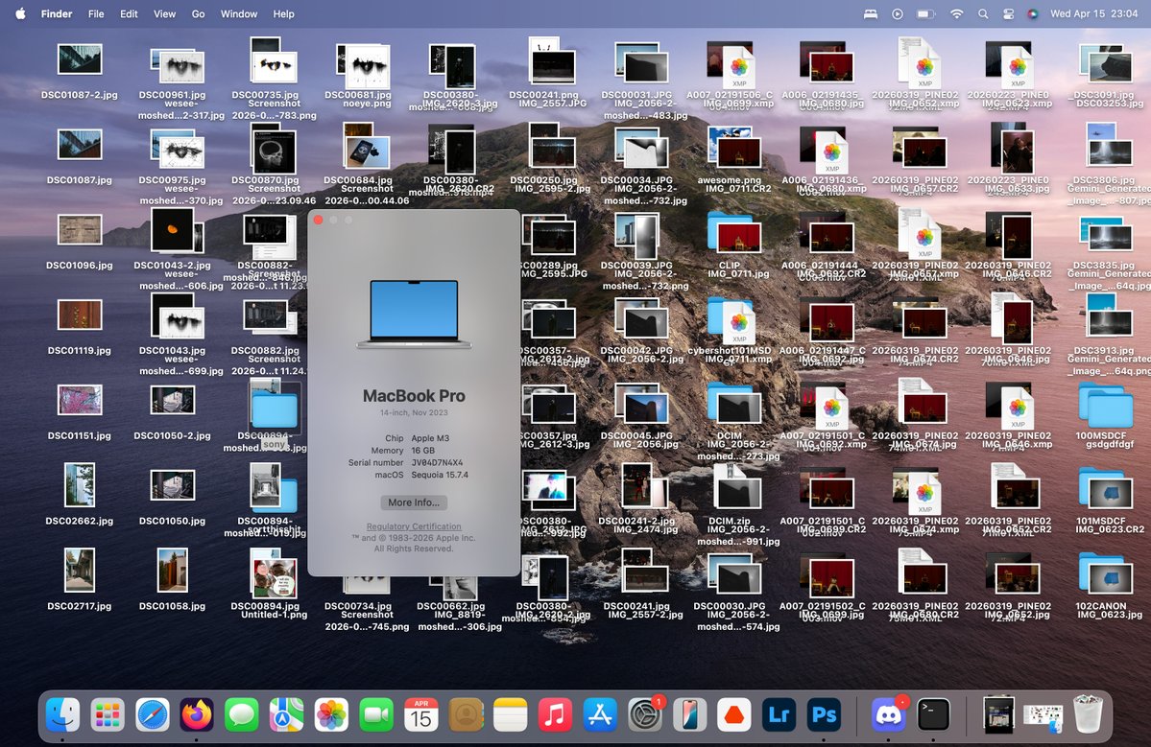Click the date and time Wed Apr 15
The height and width of the screenshot is (747, 1151).
click(1093, 14)
